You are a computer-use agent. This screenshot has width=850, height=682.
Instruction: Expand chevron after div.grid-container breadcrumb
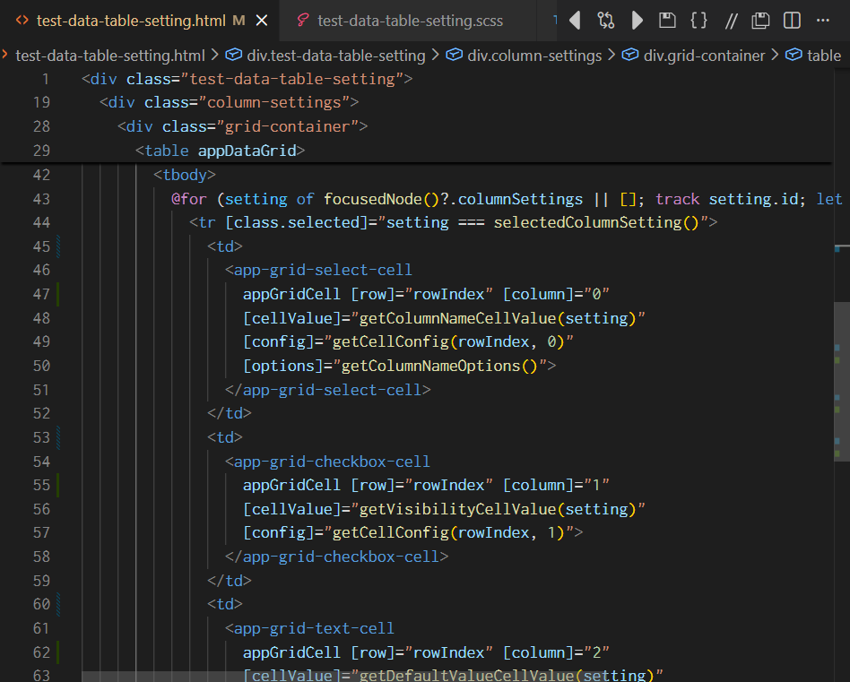[x=775, y=55]
